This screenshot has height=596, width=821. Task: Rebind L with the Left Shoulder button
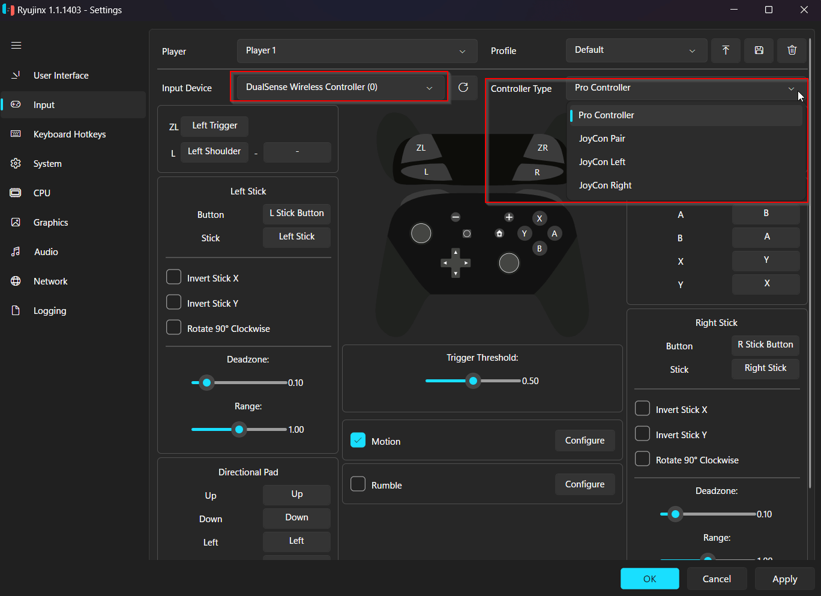(214, 152)
